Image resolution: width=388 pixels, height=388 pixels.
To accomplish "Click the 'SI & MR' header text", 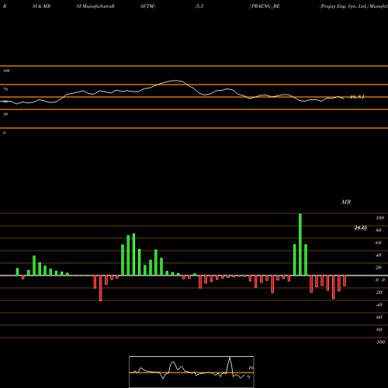I will 41,6.
